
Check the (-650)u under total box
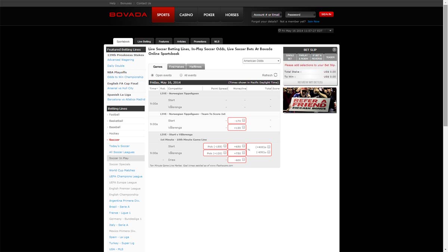coord(268,152)
